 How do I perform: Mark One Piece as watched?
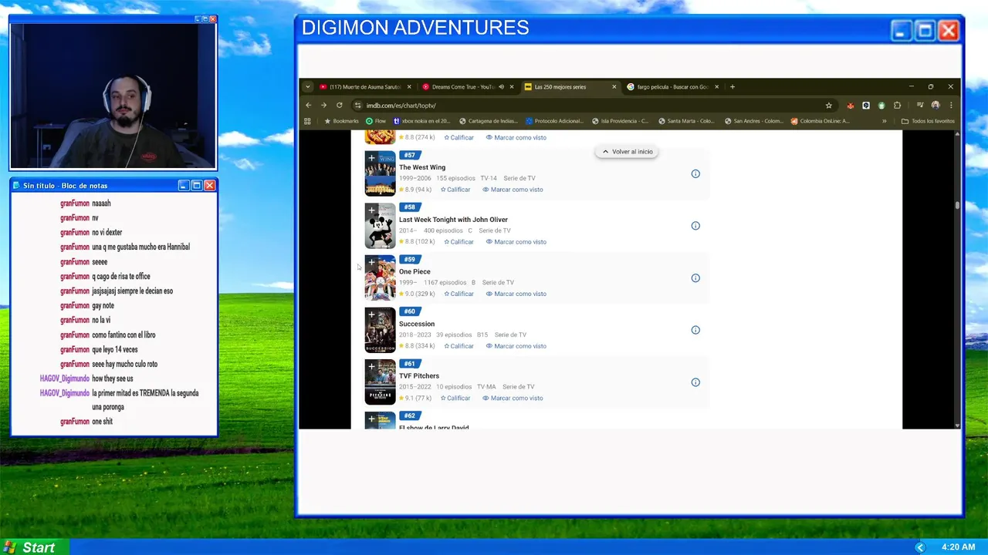pyautogui.click(x=516, y=294)
